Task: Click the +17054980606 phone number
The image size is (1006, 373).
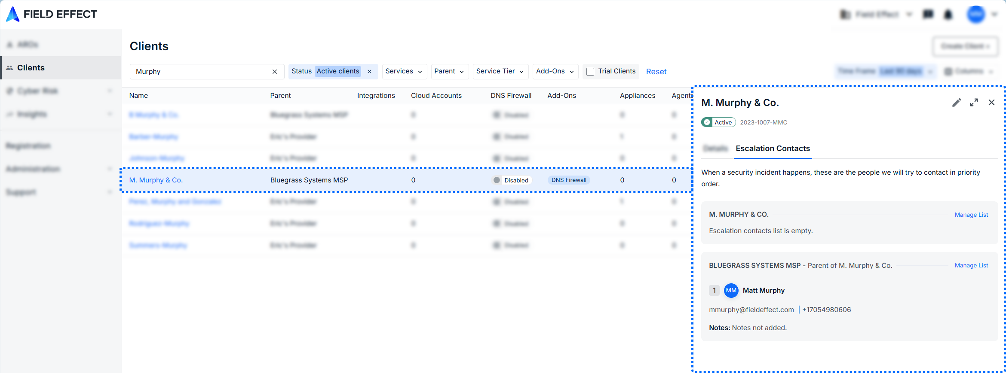Action: 826,310
